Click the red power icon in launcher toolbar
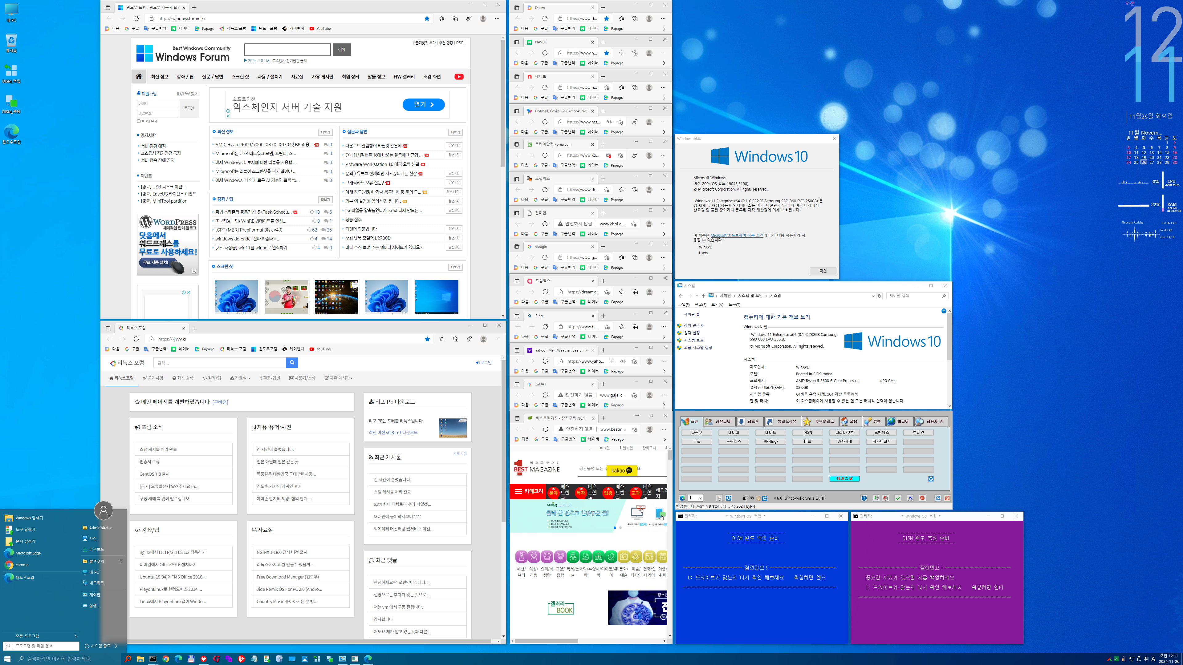The image size is (1183, 665). click(947, 498)
